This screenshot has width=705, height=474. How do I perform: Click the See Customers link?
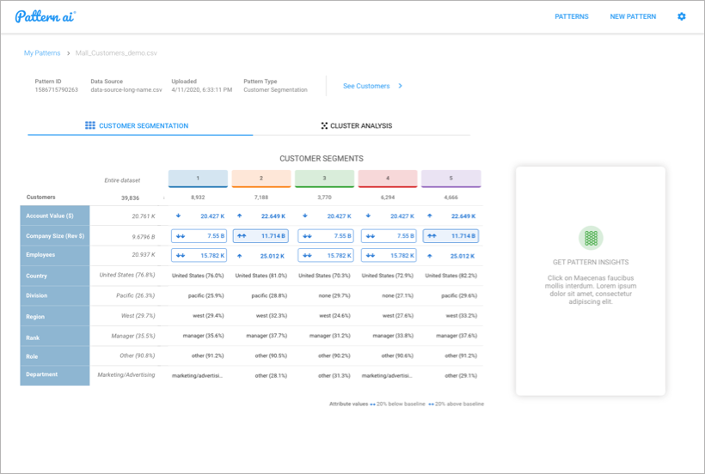[366, 86]
